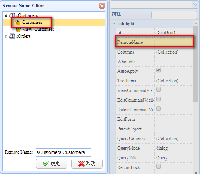Uncheck the AutoApply checkbox
This screenshot has height=174, width=200.
point(158,70)
